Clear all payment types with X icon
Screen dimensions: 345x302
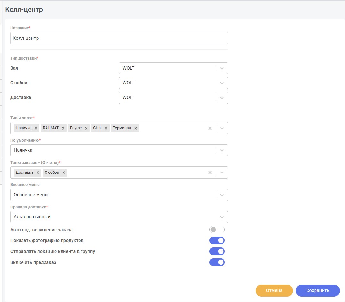pyautogui.click(x=210, y=128)
